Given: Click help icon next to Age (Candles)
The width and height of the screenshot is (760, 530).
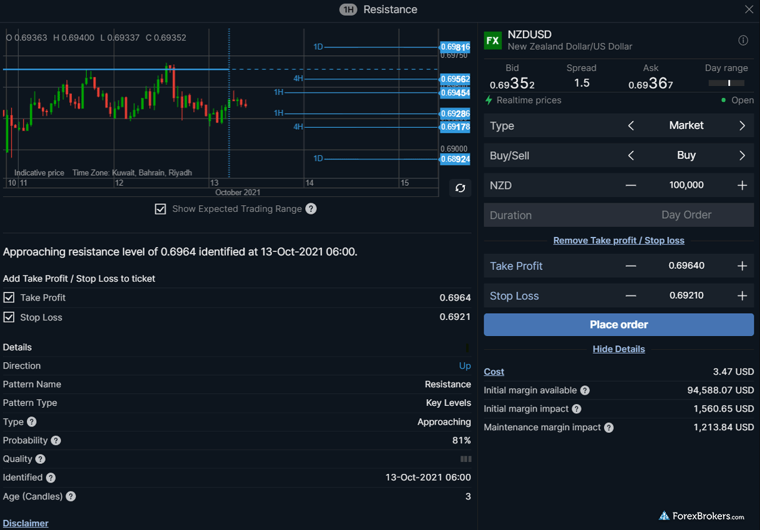Looking at the screenshot, I should coord(71,497).
